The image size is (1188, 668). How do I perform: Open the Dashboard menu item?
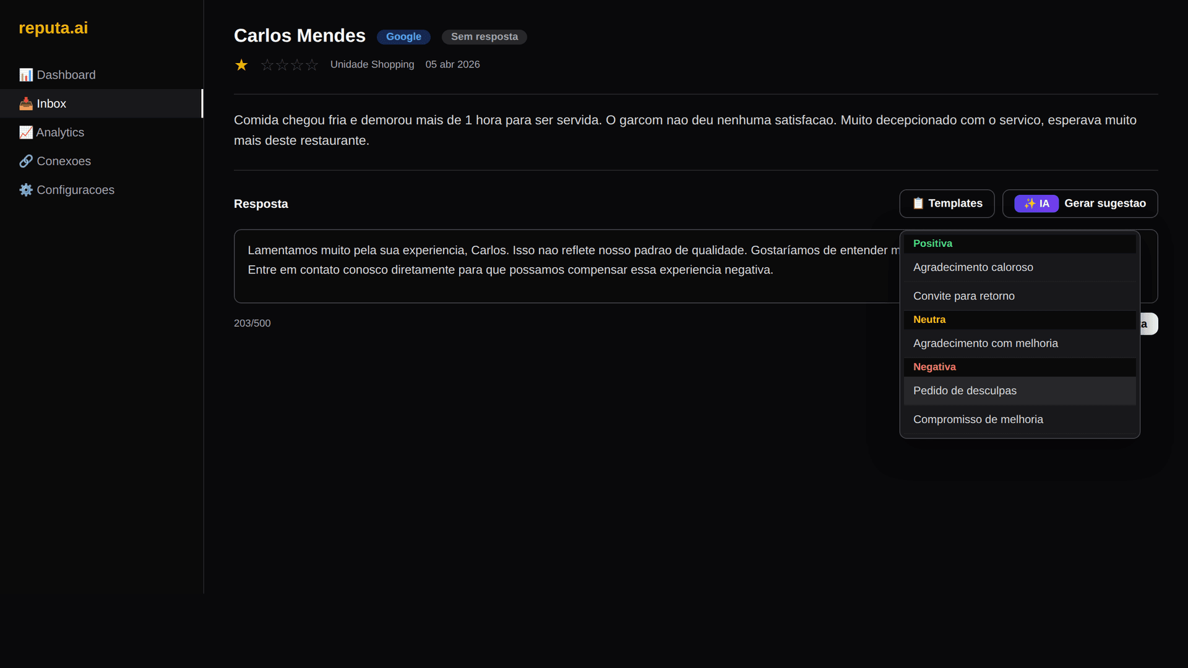click(101, 75)
